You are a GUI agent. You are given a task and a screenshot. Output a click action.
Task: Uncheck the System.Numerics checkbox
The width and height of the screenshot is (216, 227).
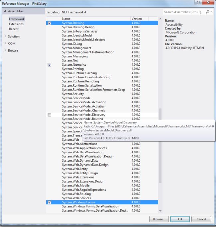[49, 65]
